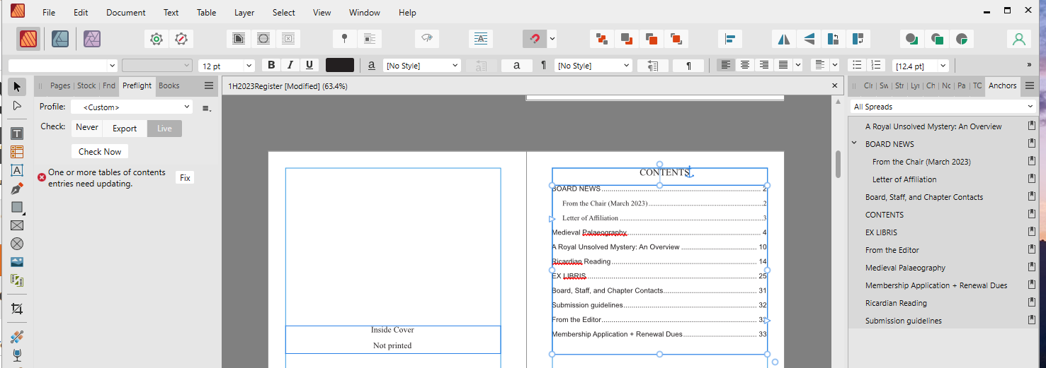This screenshot has width=1046, height=368.
Task: Select the Frame Text tool
Action: (x=17, y=133)
